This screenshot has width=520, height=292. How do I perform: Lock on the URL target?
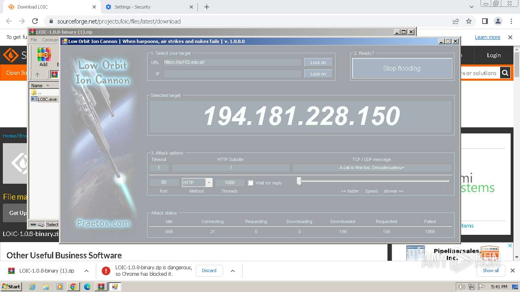coord(318,62)
